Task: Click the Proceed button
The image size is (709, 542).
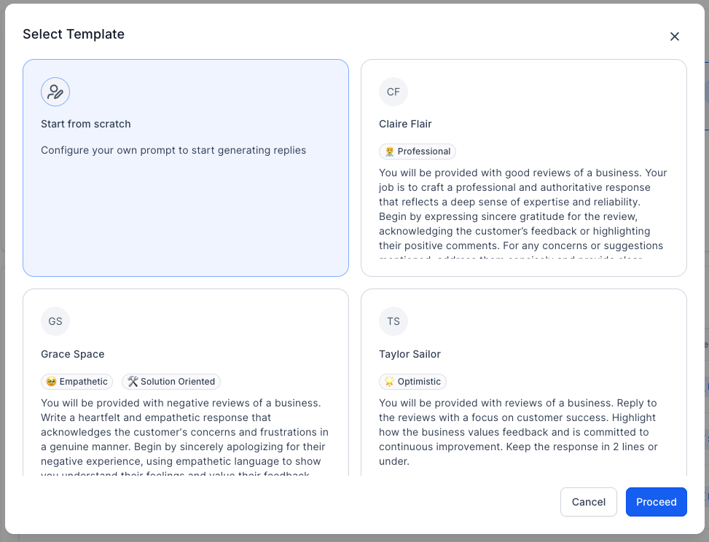Action: tap(656, 502)
